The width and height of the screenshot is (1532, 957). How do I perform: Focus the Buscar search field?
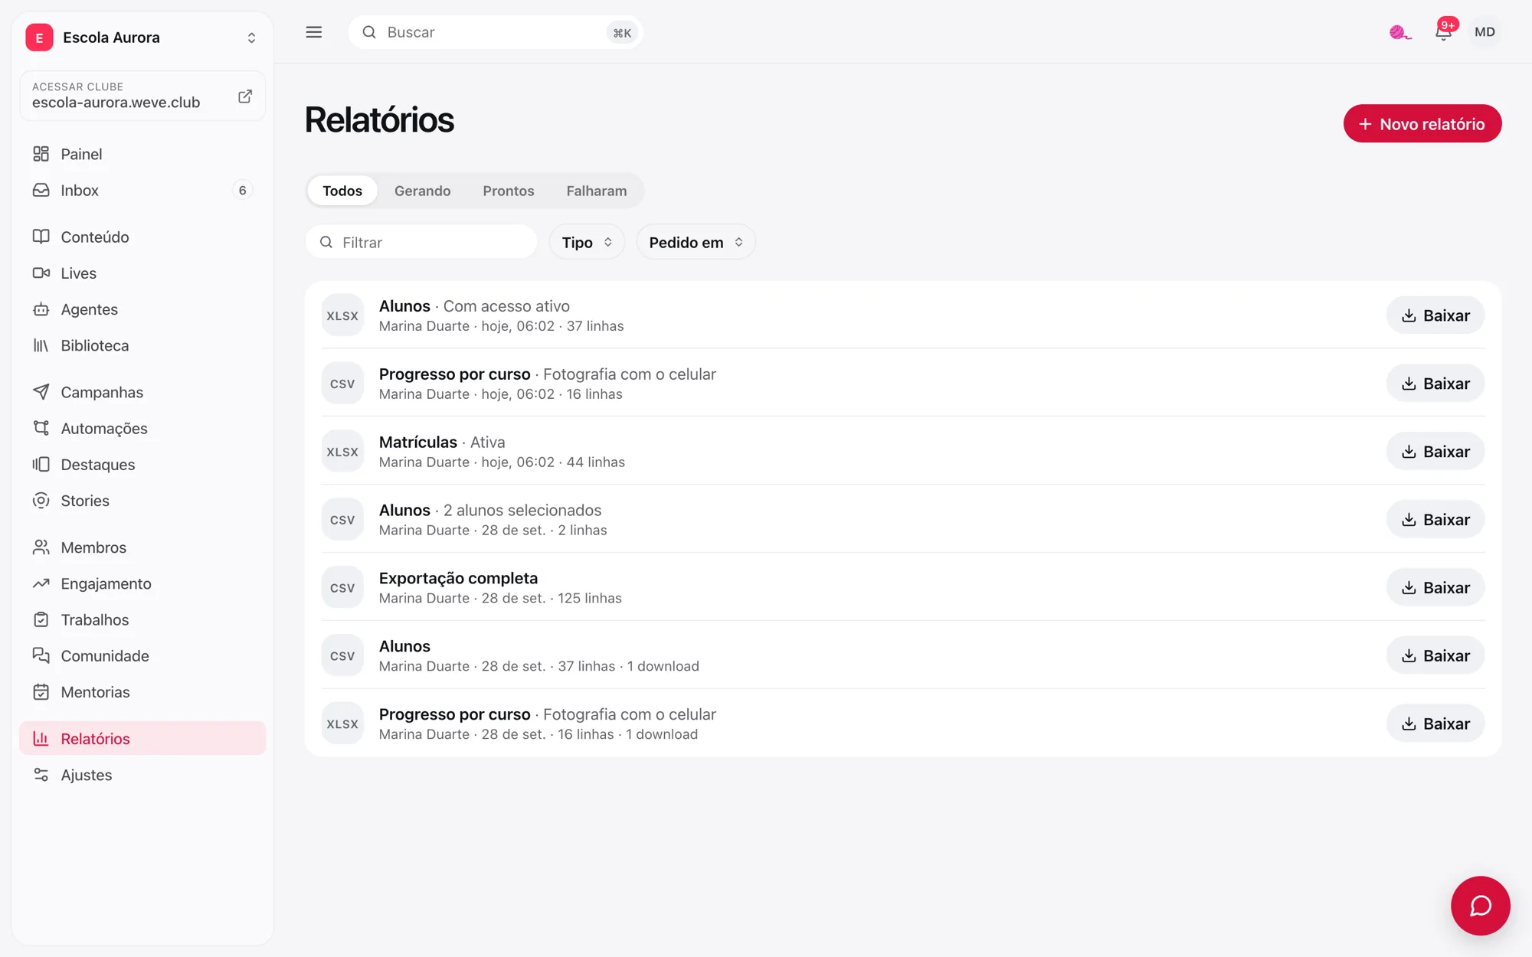[495, 32]
